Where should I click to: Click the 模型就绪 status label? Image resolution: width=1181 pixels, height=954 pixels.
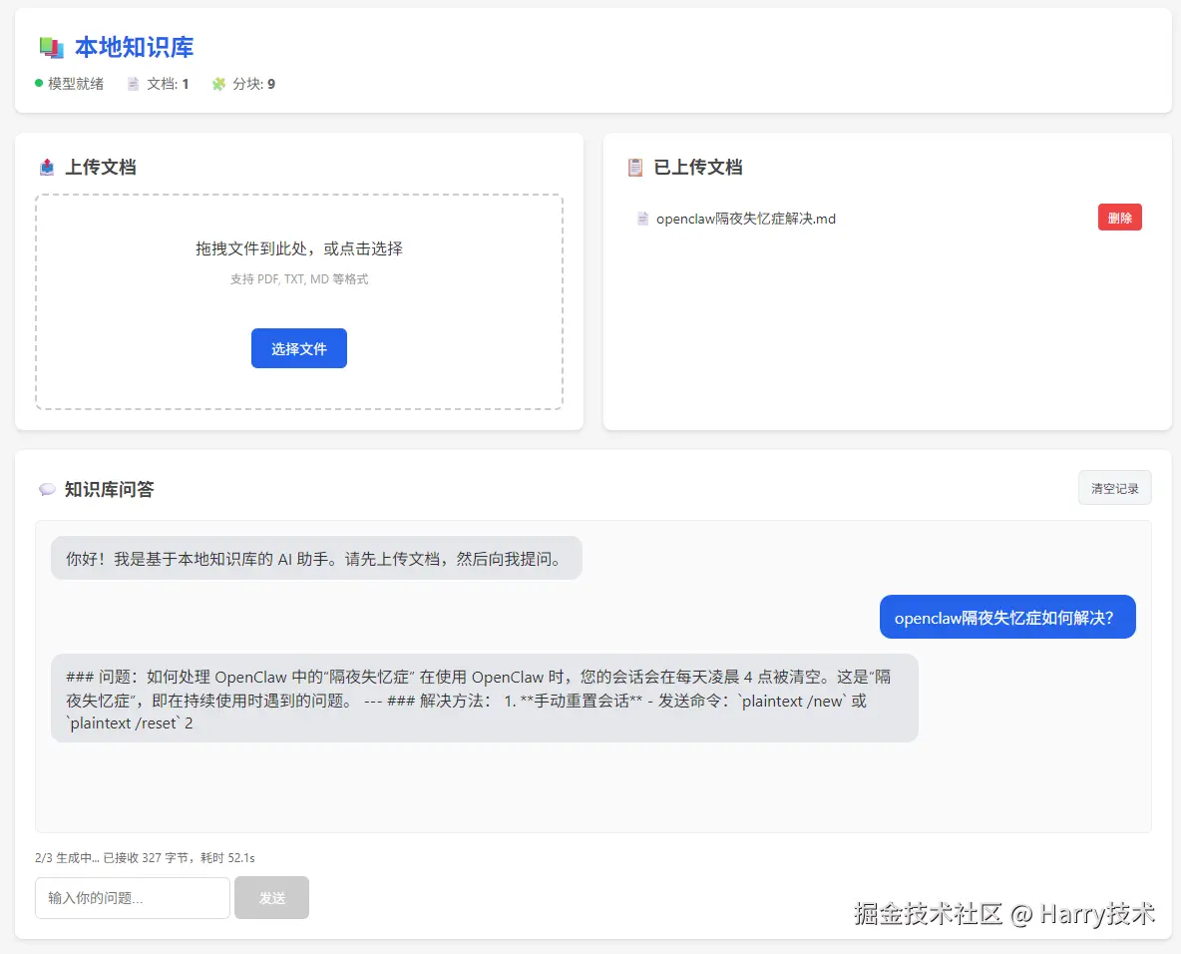pos(76,84)
